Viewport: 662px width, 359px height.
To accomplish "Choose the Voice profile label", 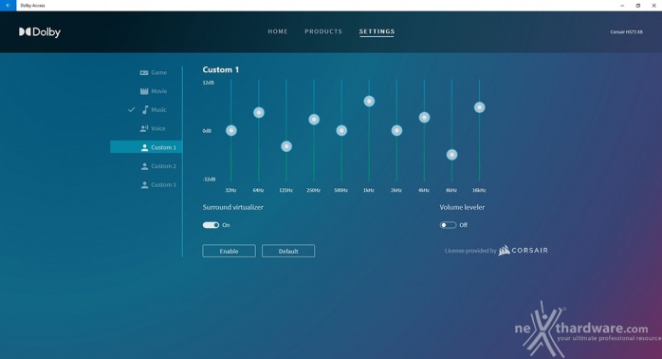I will 158,128.
